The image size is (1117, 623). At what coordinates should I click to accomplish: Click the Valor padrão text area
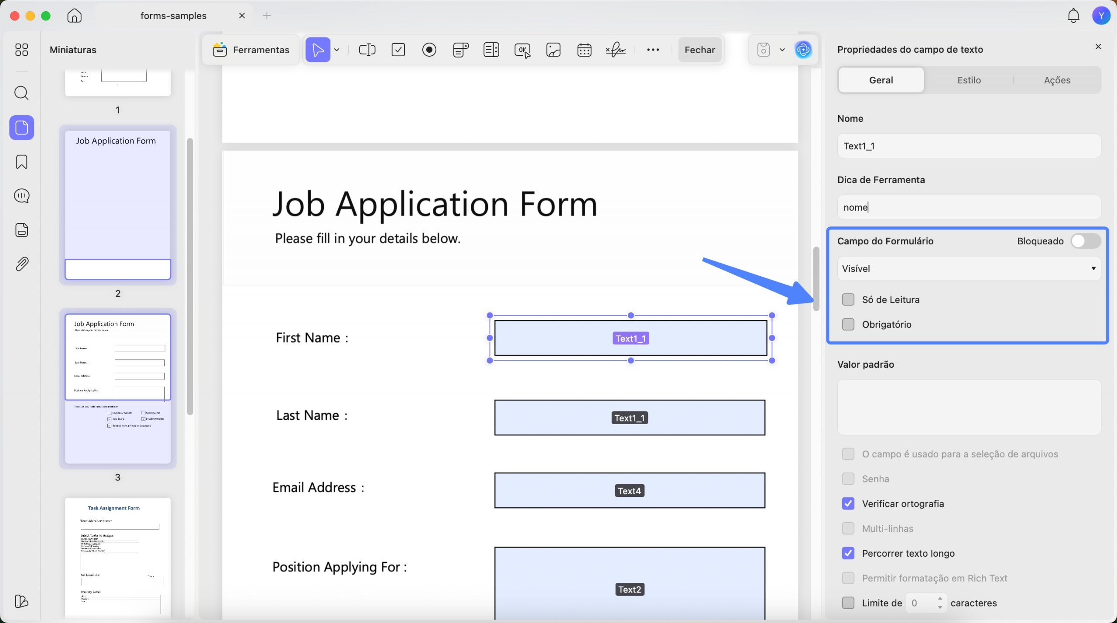(x=969, y=407)
